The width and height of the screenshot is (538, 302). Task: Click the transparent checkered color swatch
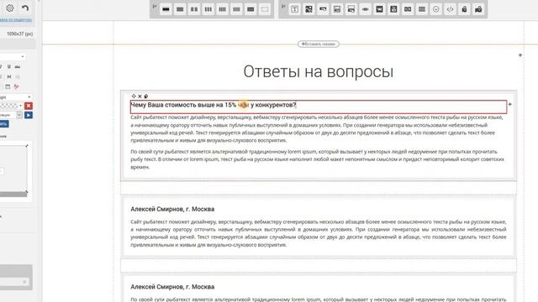point(9,106)
